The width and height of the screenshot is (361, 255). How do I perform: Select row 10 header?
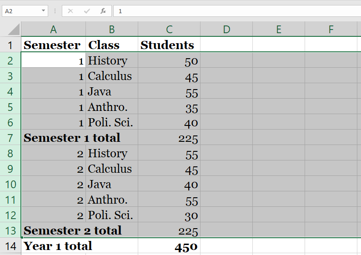10,184
